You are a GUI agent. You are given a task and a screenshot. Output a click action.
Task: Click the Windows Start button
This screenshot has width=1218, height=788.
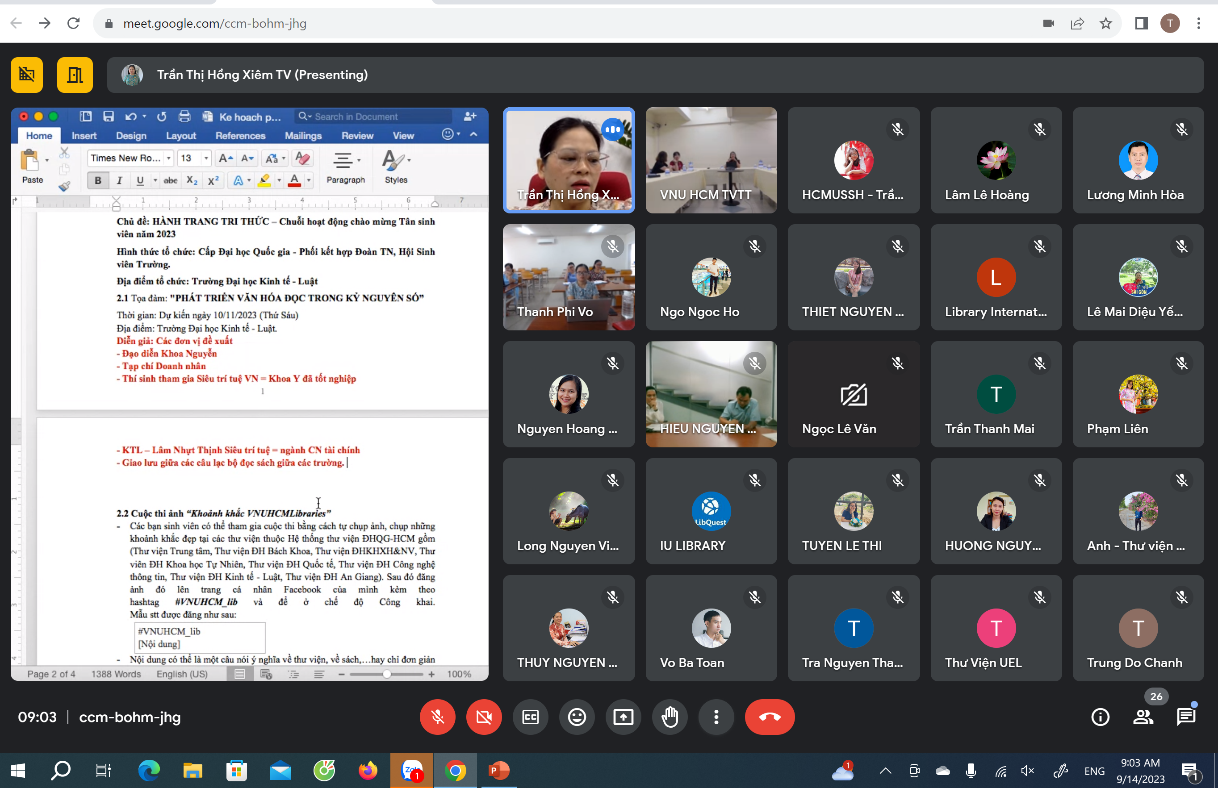click(x=18, y=770)
